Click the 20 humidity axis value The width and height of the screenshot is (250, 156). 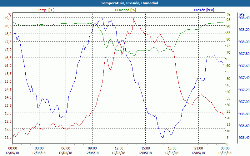click(x=228, y=118)
